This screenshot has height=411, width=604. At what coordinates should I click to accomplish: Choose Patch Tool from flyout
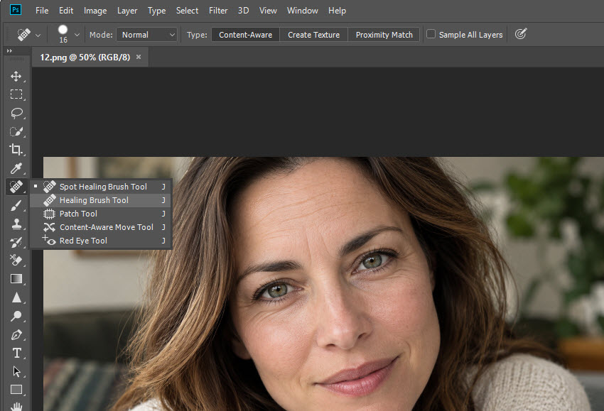[x=100, y=214]
